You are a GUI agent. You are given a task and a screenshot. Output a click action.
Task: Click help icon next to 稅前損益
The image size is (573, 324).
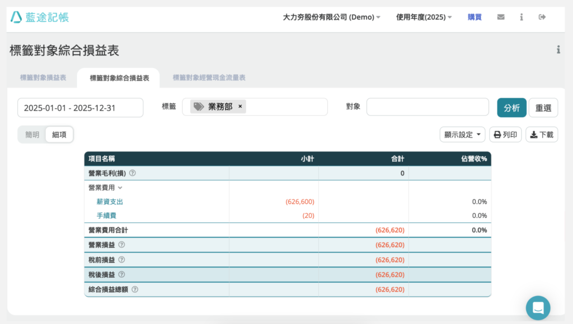[x=121, y=260]
